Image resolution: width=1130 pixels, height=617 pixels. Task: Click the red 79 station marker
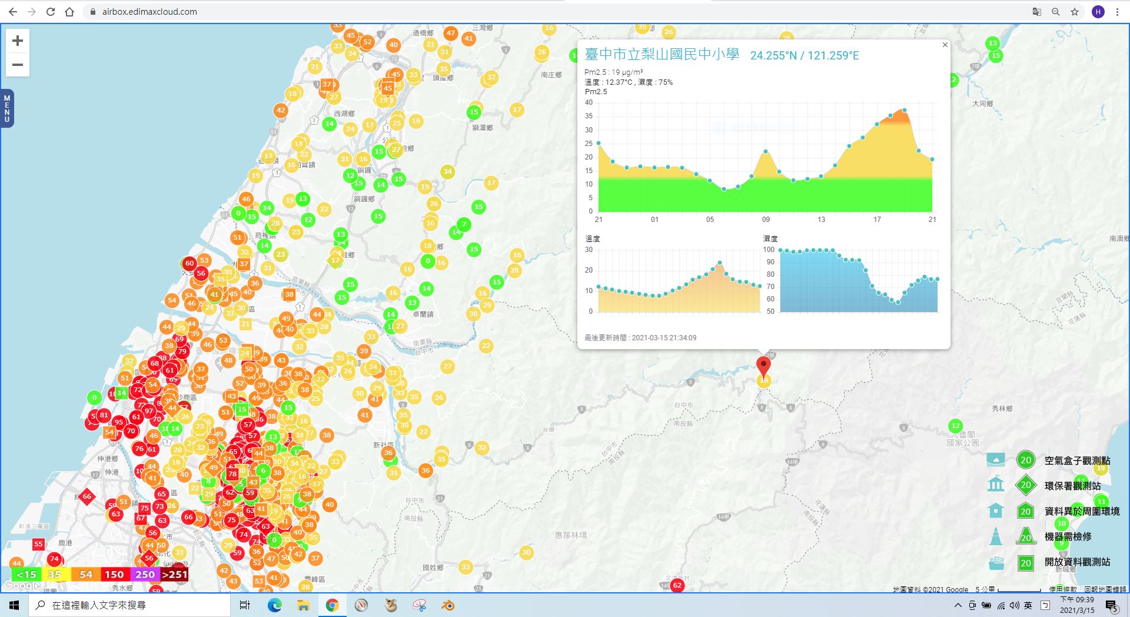coord(182,351)
